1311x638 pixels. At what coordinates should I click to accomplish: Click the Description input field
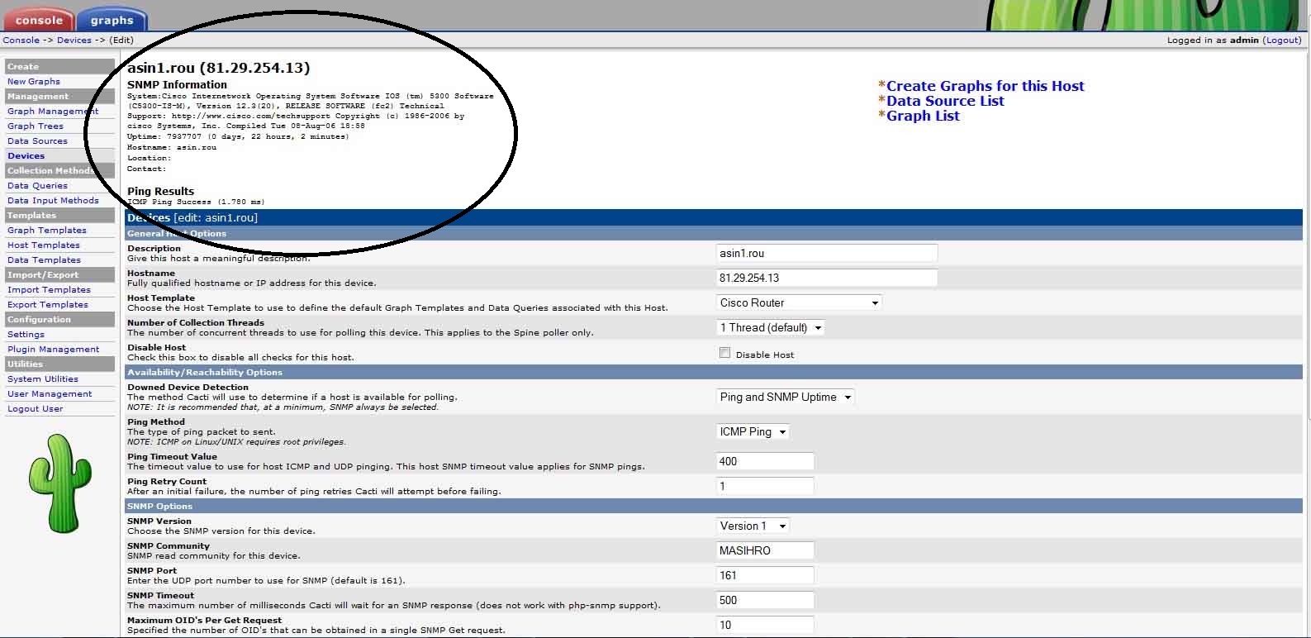(x=826, y=253)
